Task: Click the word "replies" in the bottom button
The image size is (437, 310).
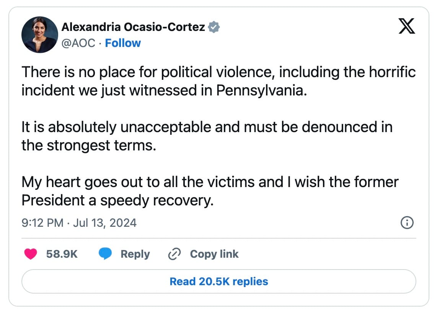Action: click(250, 282)
